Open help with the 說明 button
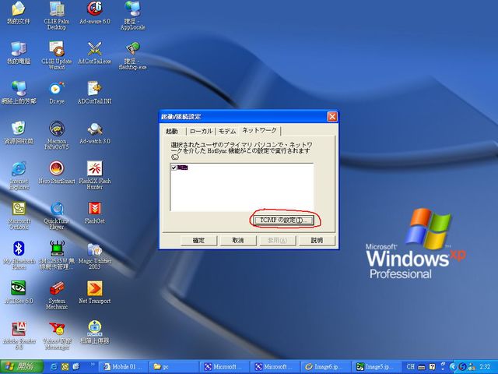Image resolution: width=498 pixels, height=374 pixels. tap(317, 241)
